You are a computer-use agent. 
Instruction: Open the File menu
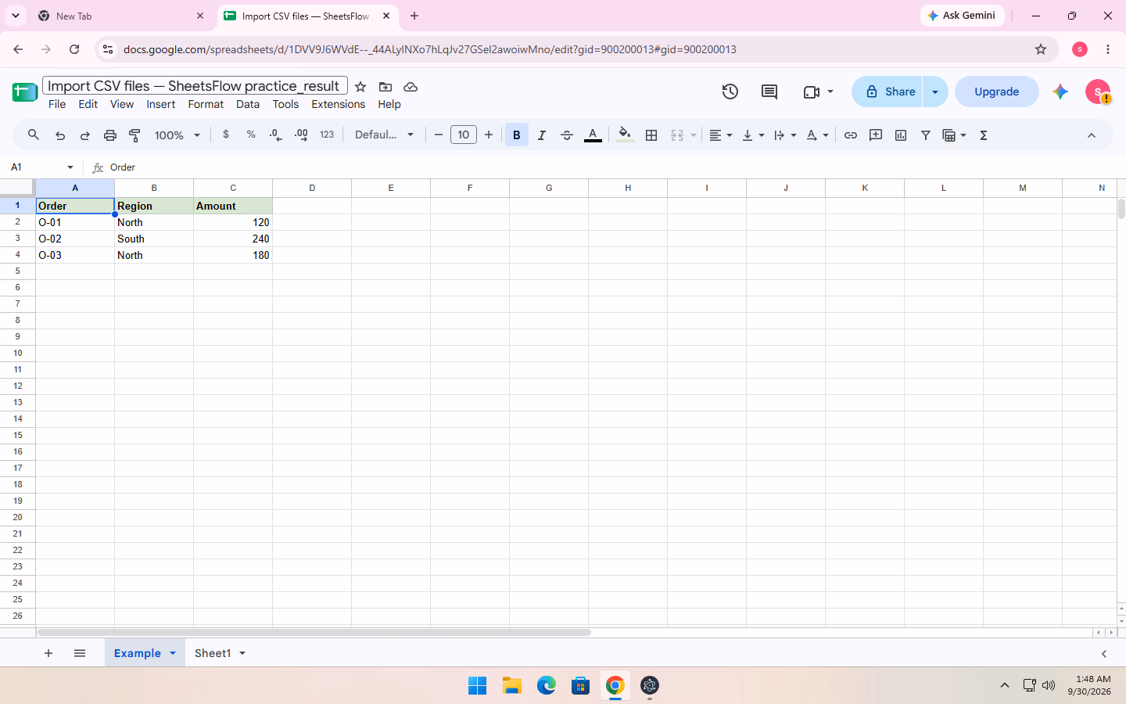pos(57,104)
